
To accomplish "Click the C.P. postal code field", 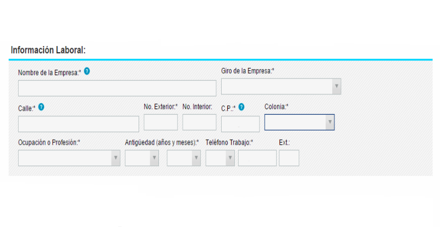I will click(x=240, y=124).
